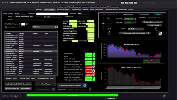The height and width of the screenshot is (100, 177).
Task: Toggle Confirm If File Has Column Headers
Action: 6,88
